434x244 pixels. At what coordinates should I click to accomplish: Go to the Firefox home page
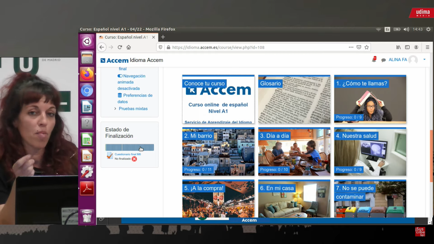[x=129, y=47]
